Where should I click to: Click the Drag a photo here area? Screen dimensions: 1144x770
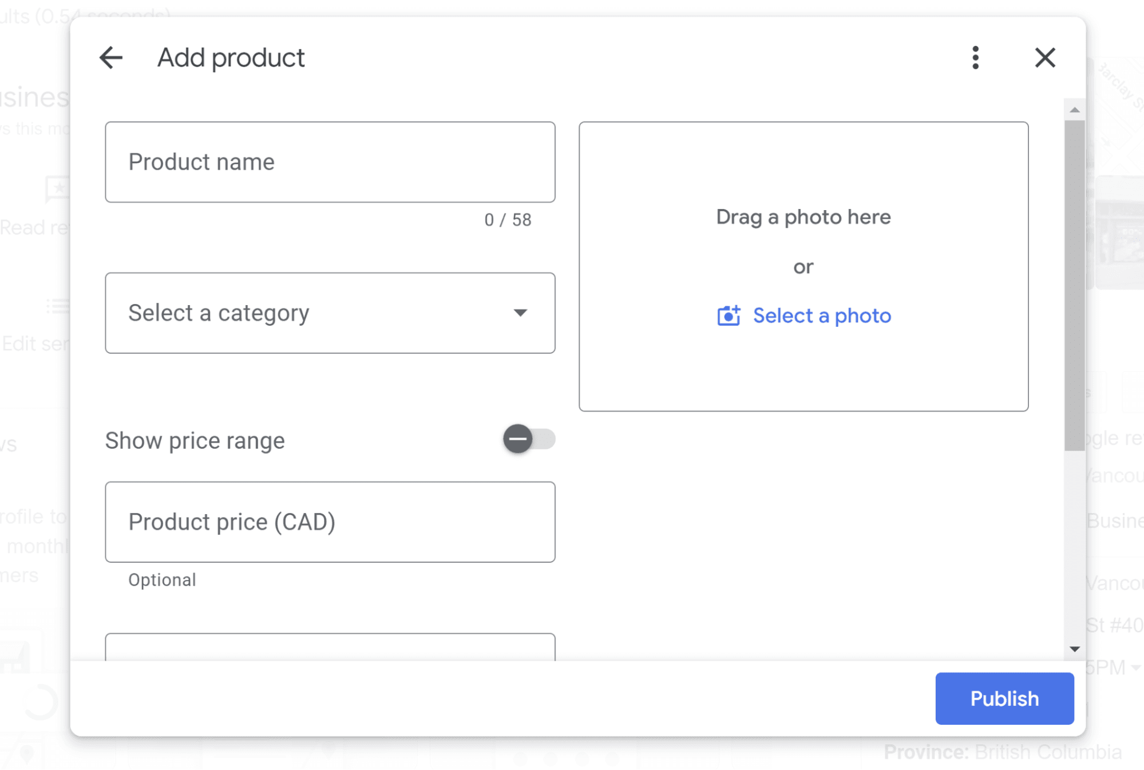(x=803, y=217)
